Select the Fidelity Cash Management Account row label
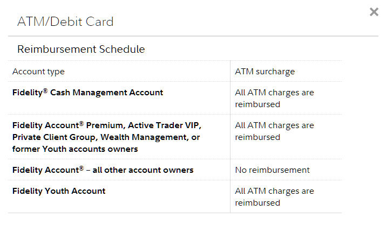The width and height of the screenshot is (386, 225). tap(87, 93)
